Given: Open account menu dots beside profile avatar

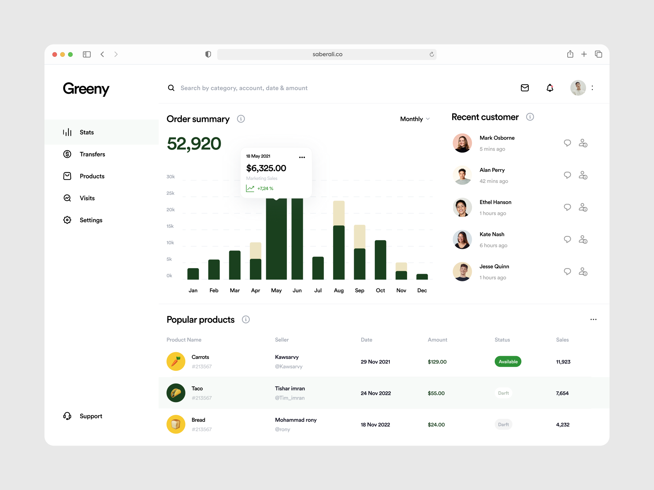Looking at the screenshot, I should [x=592, y=88].
